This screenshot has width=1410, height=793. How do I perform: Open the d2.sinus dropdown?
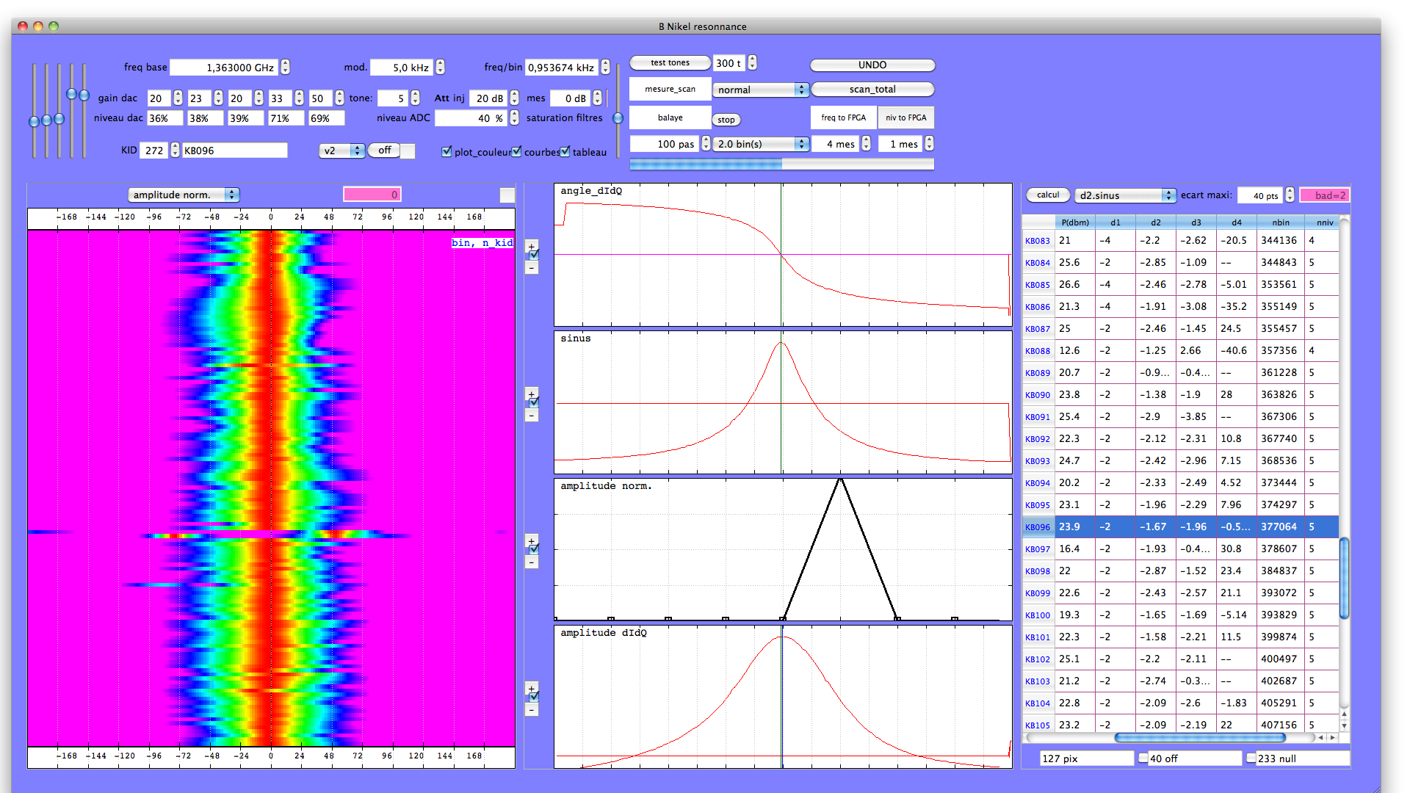[1126, 195]
